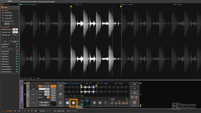Enable Monophonic voice mode

pyautogui.click(x=3, y=13)
